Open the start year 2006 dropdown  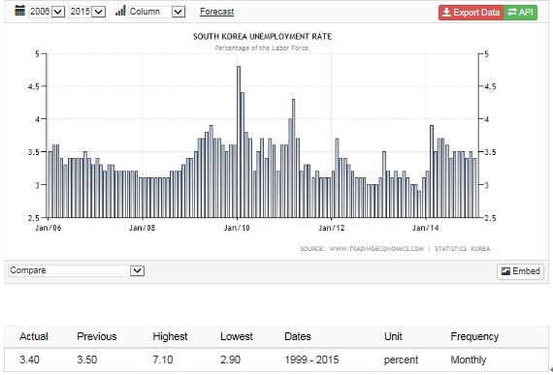pyautogui.click(x=47, y=12)
